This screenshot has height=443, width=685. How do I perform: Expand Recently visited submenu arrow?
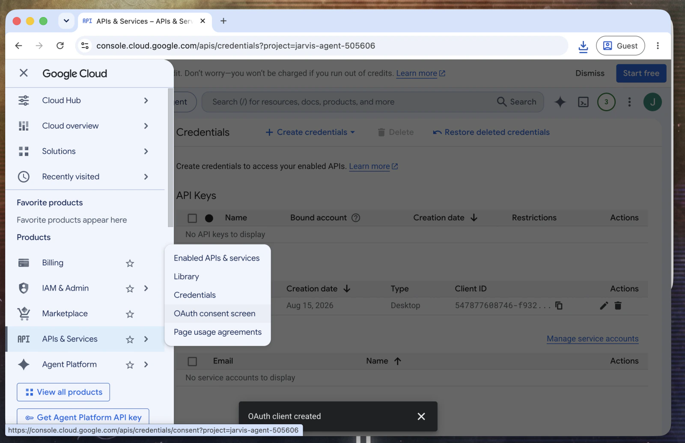(x=146, y=177)
